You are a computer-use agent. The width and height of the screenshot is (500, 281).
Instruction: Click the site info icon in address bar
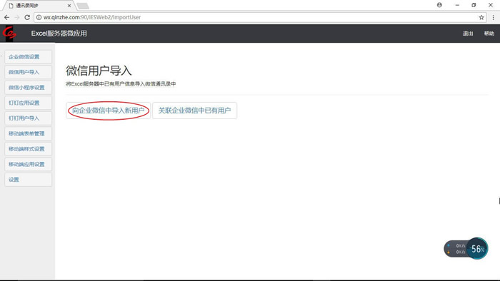pyautogui.click(x=39, y=18)
